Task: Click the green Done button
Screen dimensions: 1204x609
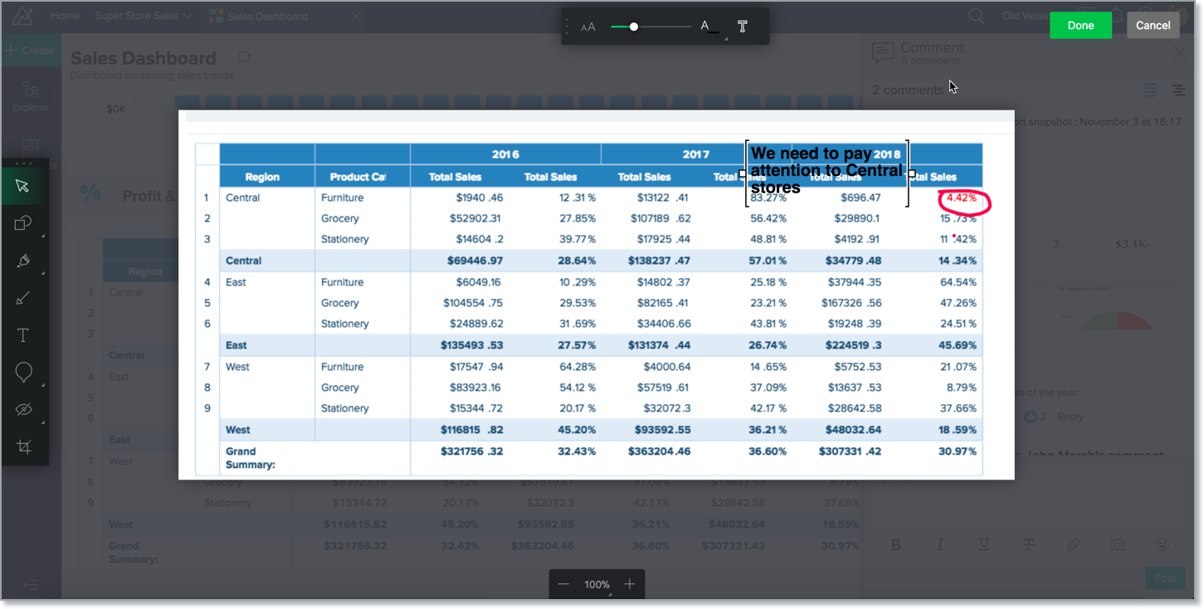Action: pos(1080,25)
